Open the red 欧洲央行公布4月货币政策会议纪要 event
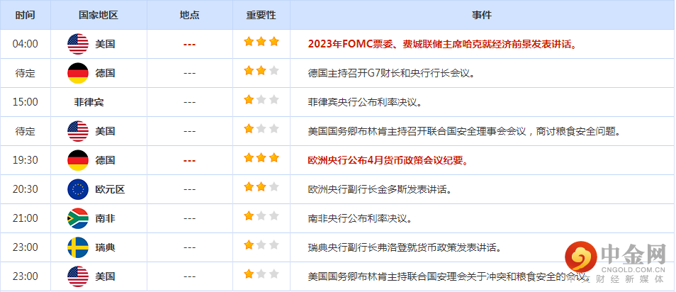The image size is (676, 292). (388, 160)
